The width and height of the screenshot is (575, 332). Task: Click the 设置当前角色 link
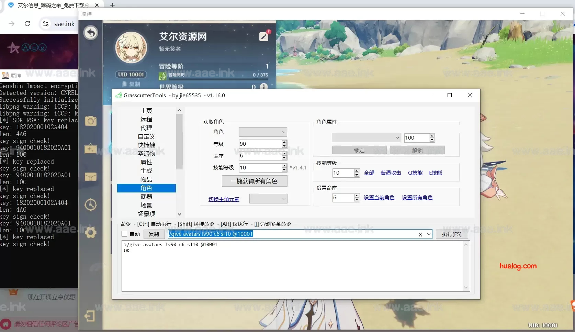379,198
